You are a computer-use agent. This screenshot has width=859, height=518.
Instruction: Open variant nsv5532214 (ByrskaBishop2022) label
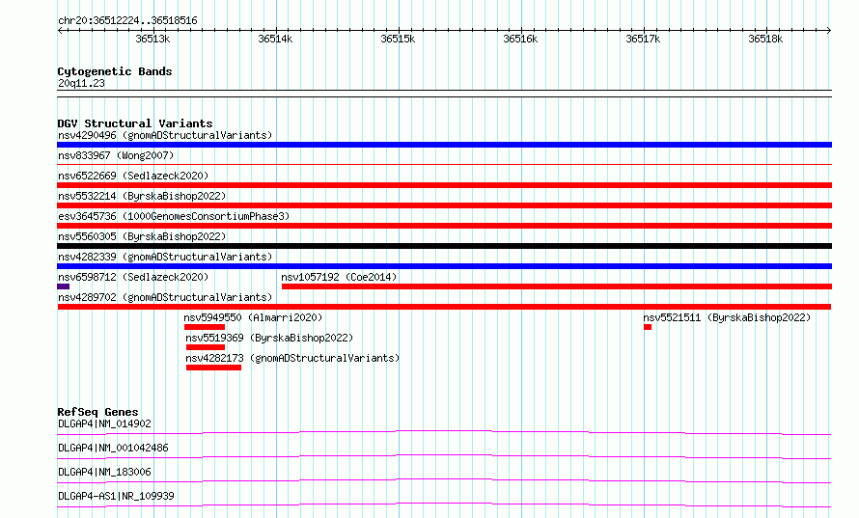[142, 196]
